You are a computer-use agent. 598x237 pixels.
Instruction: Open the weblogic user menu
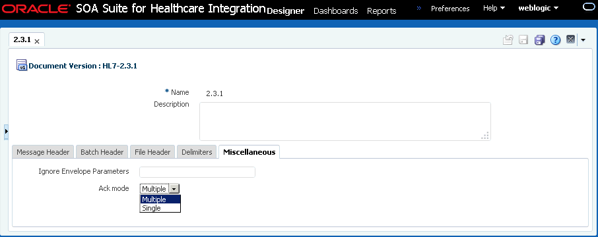[539, 8]
